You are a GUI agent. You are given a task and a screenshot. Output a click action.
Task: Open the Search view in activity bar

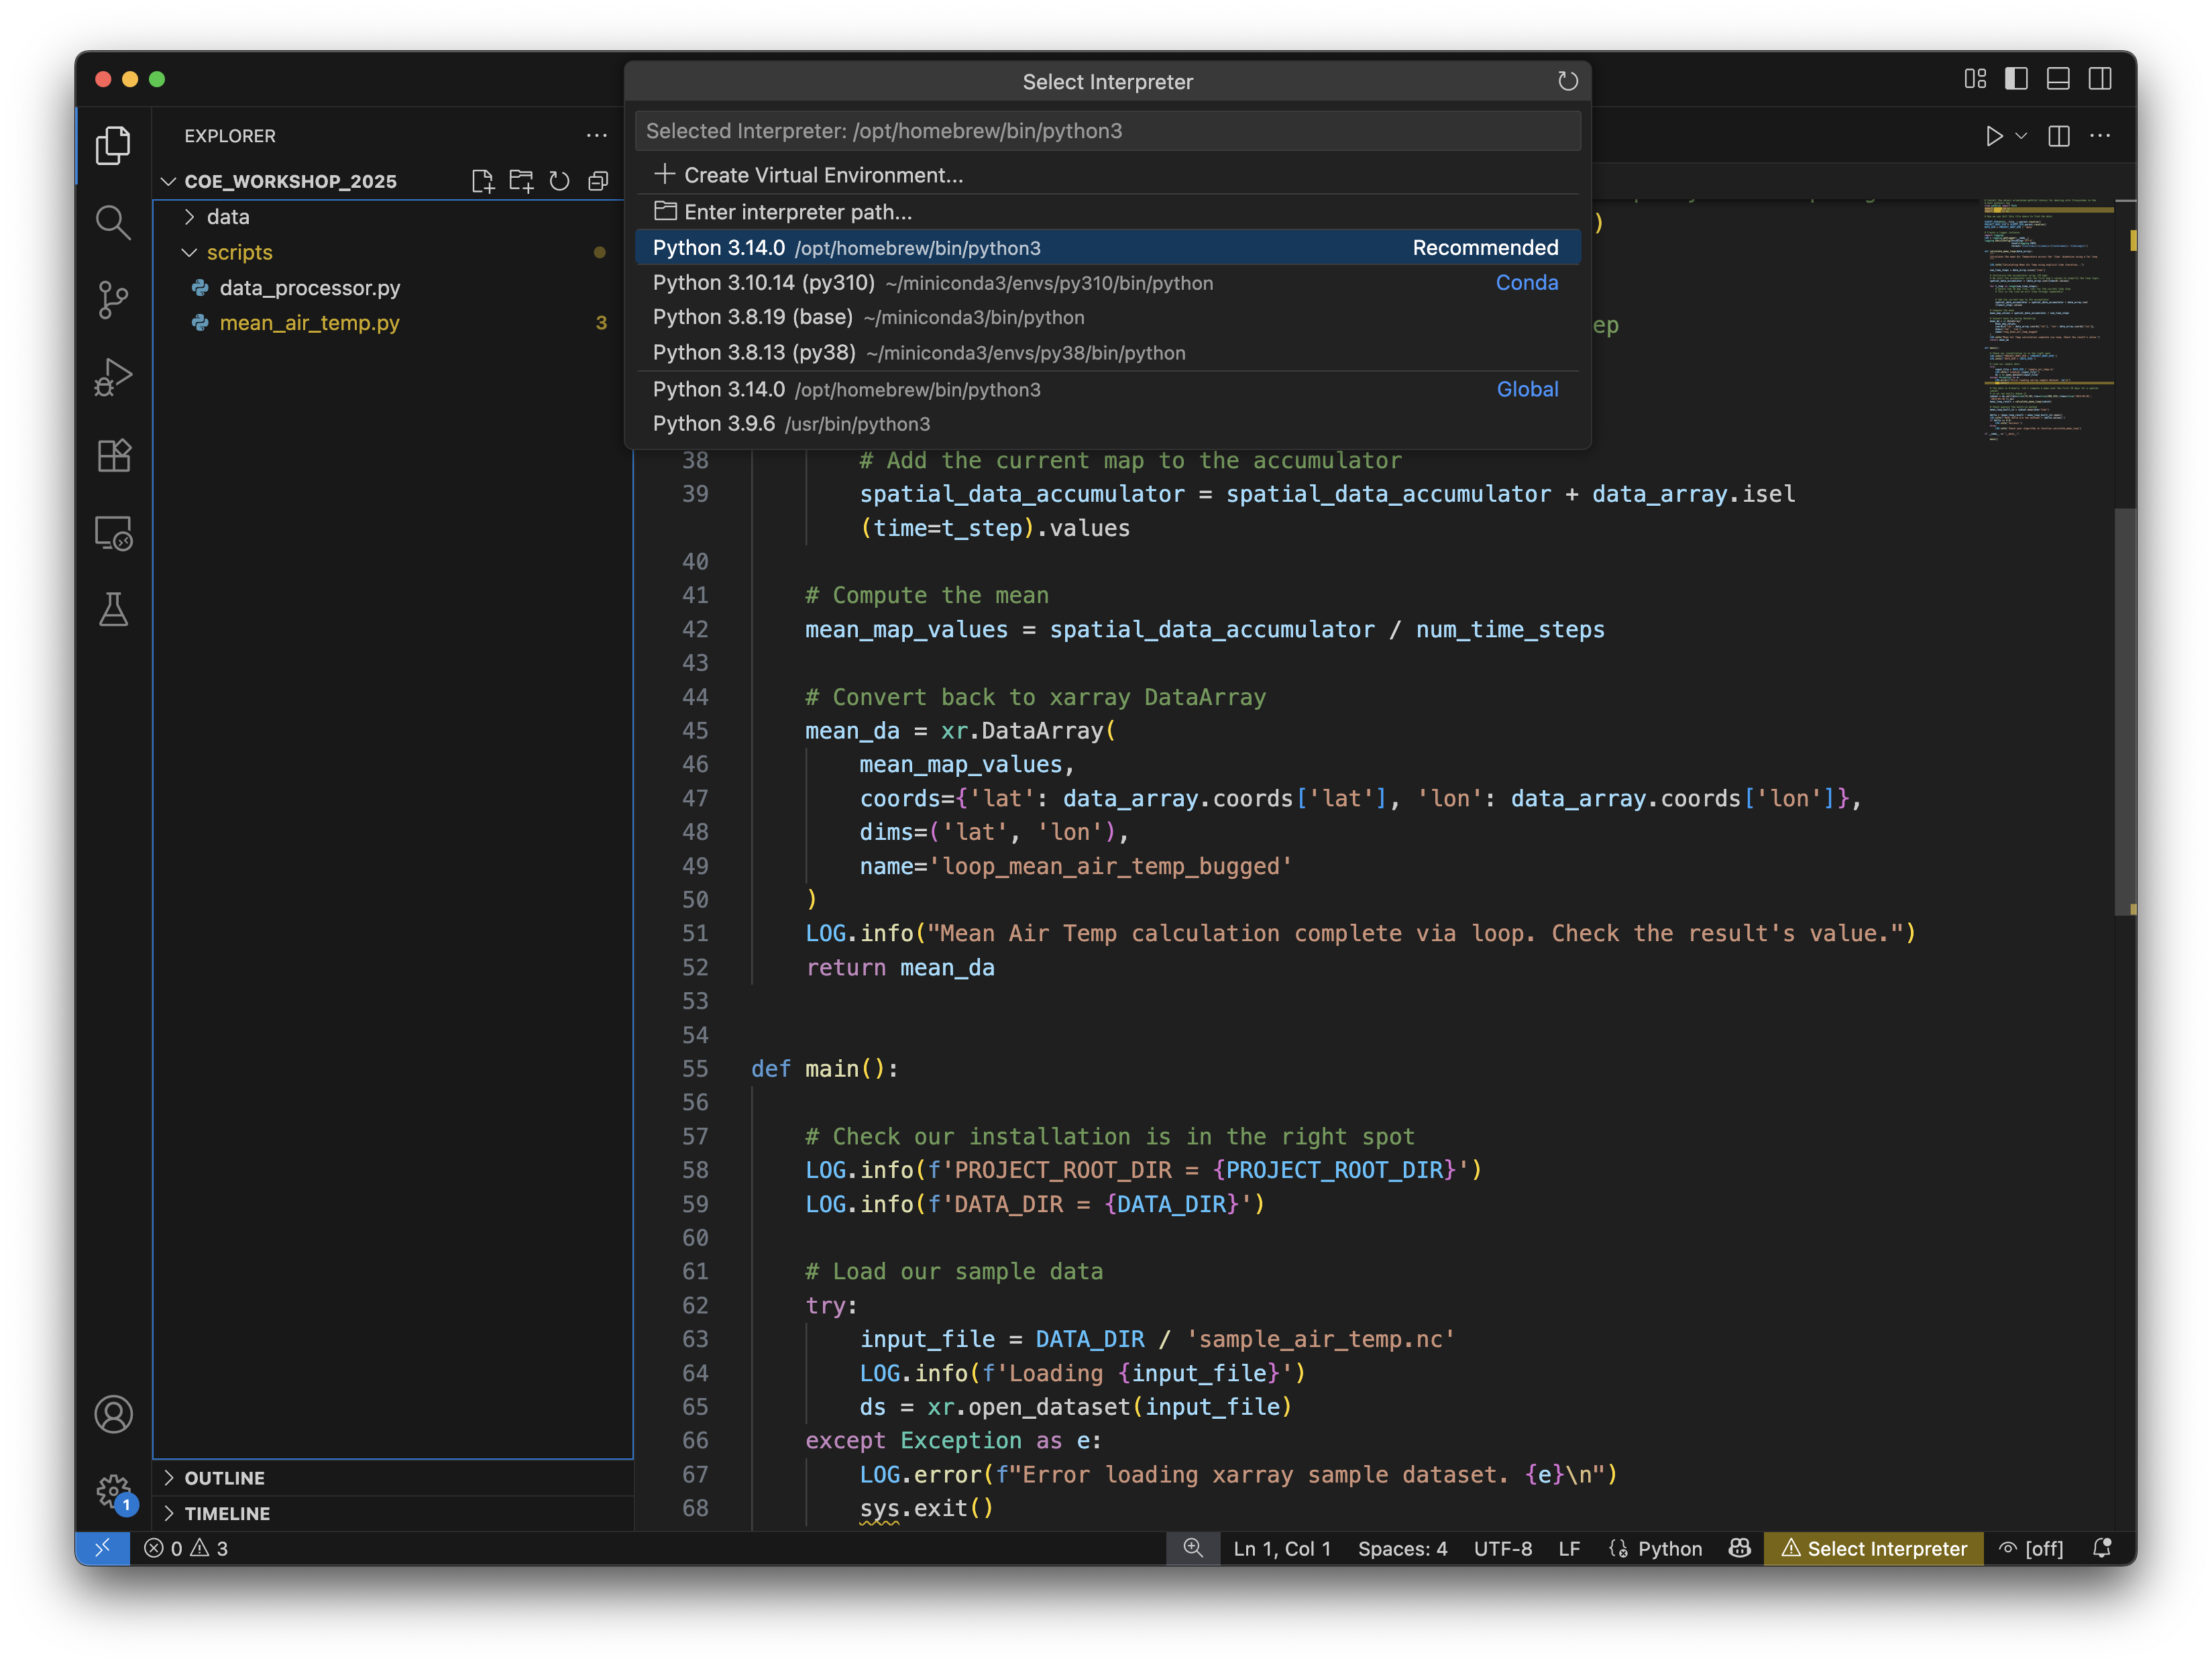[x=113, y=222]
